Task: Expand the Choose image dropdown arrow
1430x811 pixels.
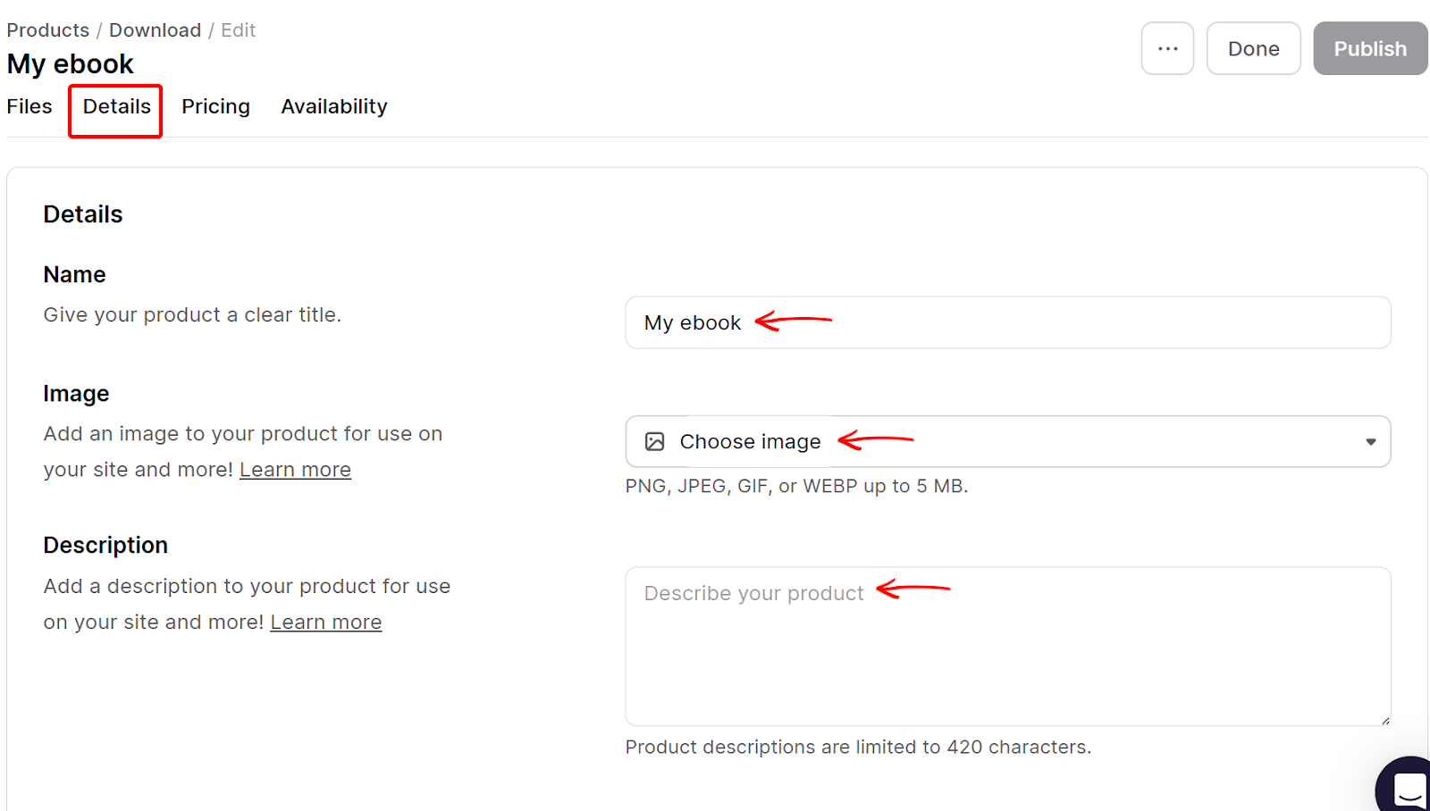Action: pyautogui.click(x=1370, y=441)
